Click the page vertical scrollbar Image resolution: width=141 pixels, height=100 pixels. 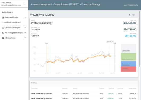(x=139, y=39)
